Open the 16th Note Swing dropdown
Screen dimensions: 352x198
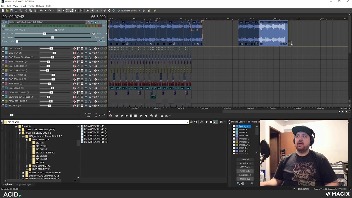click(140, 10)
